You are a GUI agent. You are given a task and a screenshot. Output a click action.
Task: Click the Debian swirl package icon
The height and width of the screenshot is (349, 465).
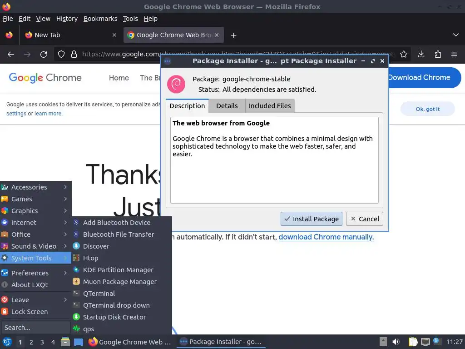pyautogui.click(x=176, y=84)
